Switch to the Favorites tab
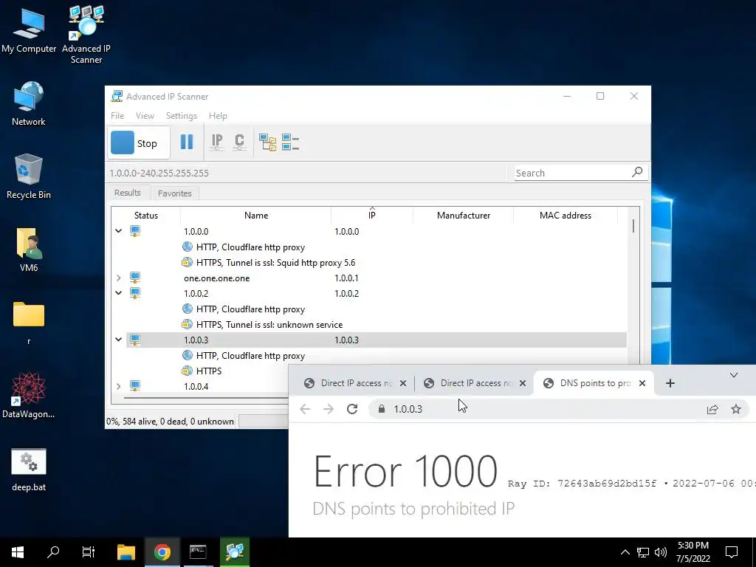 (x=174, y=193)
